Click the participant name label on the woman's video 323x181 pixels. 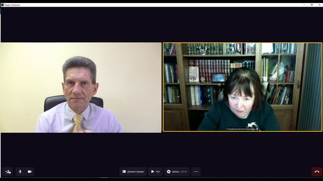click(x=242, y=129)
